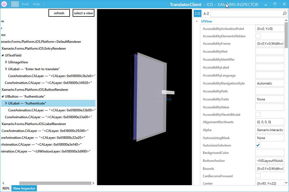The image size is (289, 192).
Task: Click the AccessibilityIdentifier value field
Action: (270, 59)
